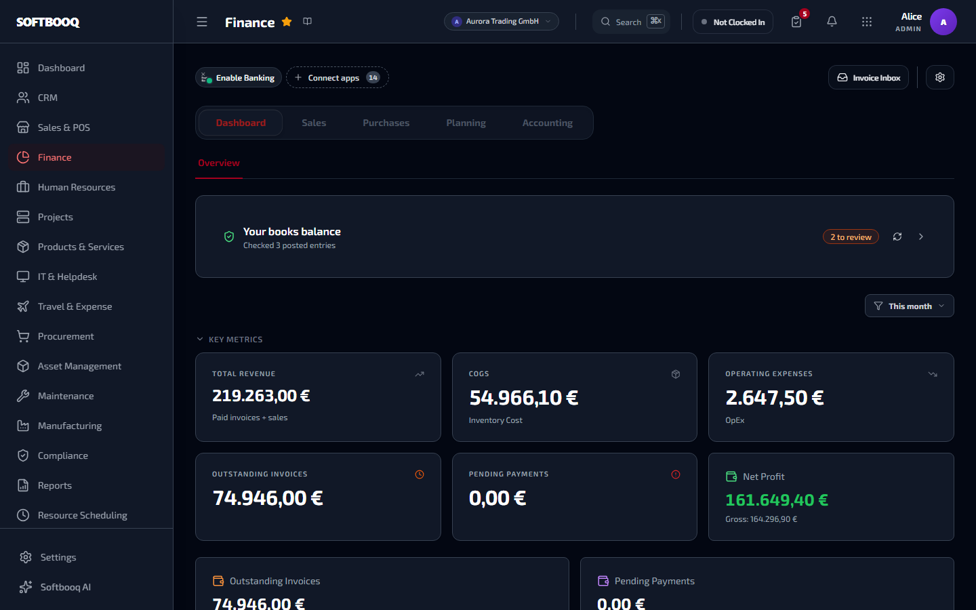Open the tasks clipboard icon with badge
The height and width of the screenshot is (610, 976).
(796, 22)
